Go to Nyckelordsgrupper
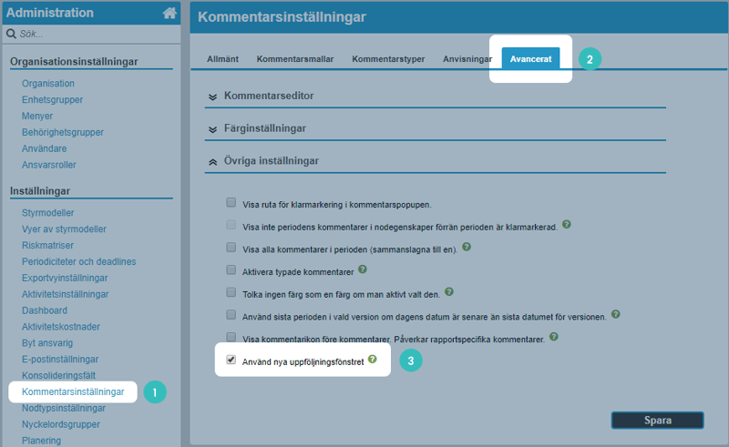The width and height of the screenshot is (729, 447). (61, 424)
